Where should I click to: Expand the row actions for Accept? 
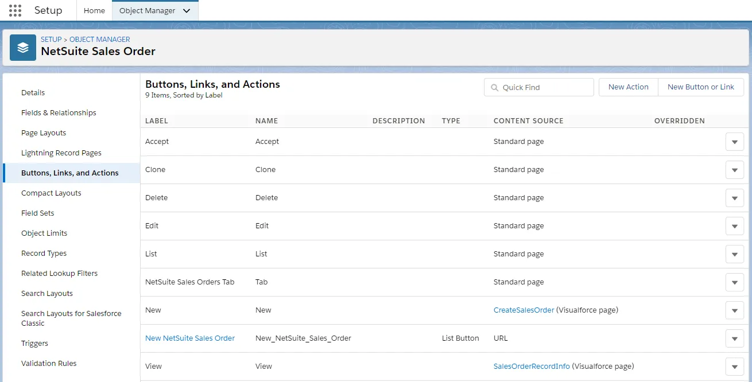click(x=735, y=142)
